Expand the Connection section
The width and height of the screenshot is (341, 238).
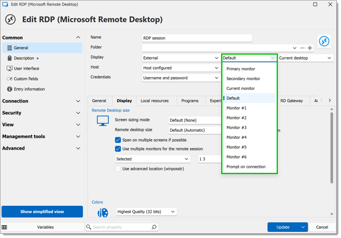pos(78,101)
